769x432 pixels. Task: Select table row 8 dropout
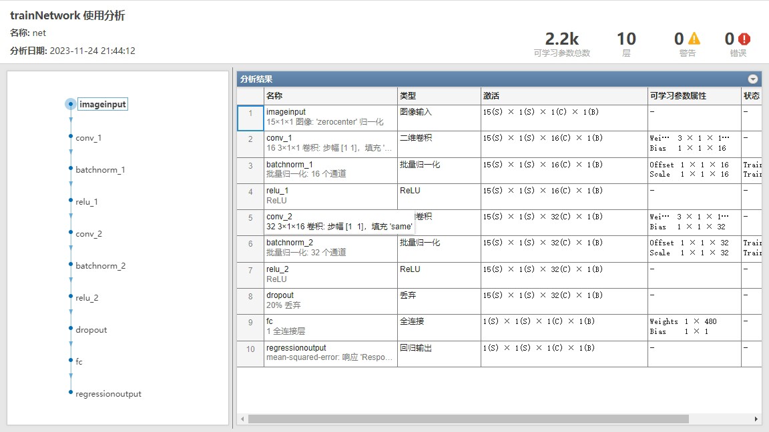point(499,301)
